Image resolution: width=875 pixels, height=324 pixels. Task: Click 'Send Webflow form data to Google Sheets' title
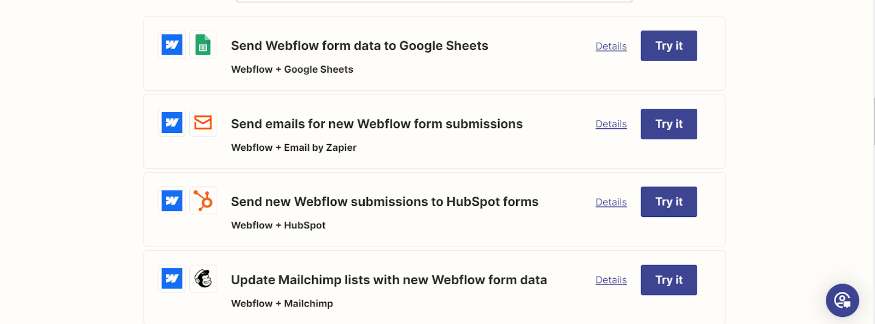click(359, 46)
